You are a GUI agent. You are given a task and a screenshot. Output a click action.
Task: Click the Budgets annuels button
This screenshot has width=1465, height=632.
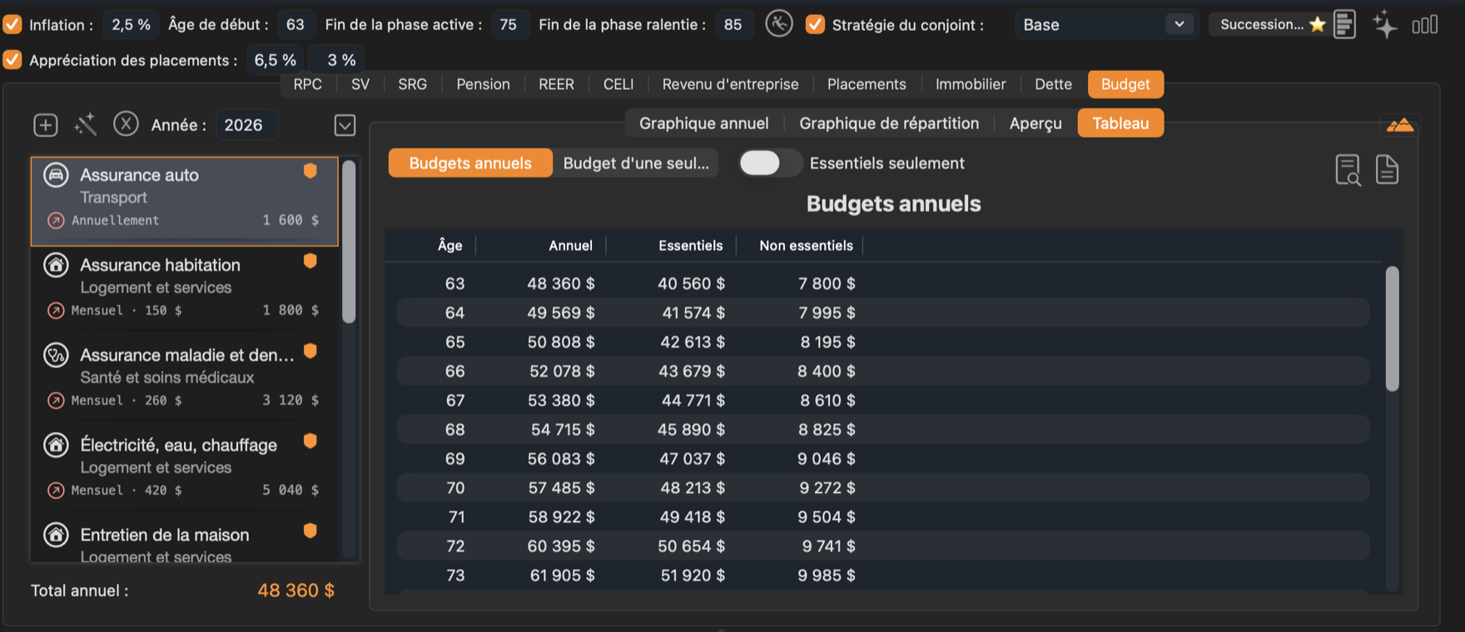coord(470,163)
